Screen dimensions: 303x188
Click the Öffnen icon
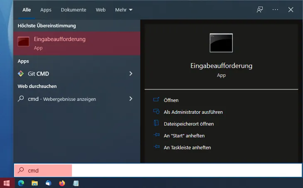click(156, 100)
